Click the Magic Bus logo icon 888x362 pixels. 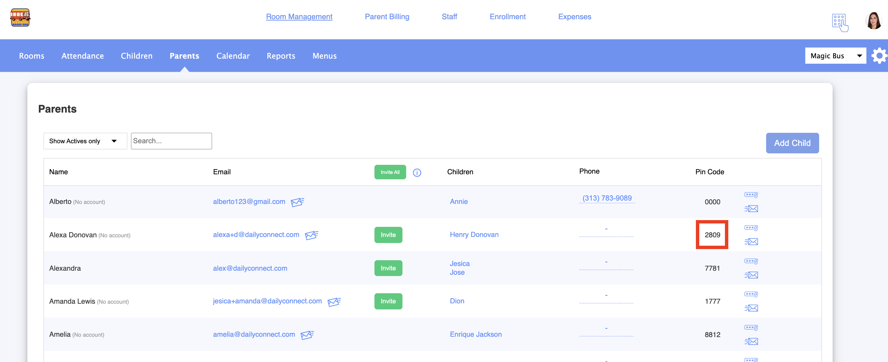(x=20, y=17)
